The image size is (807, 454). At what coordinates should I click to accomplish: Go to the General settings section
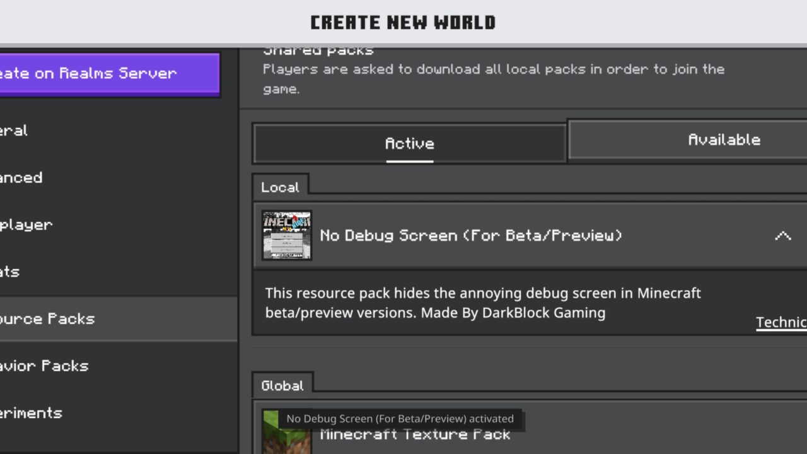119,131
